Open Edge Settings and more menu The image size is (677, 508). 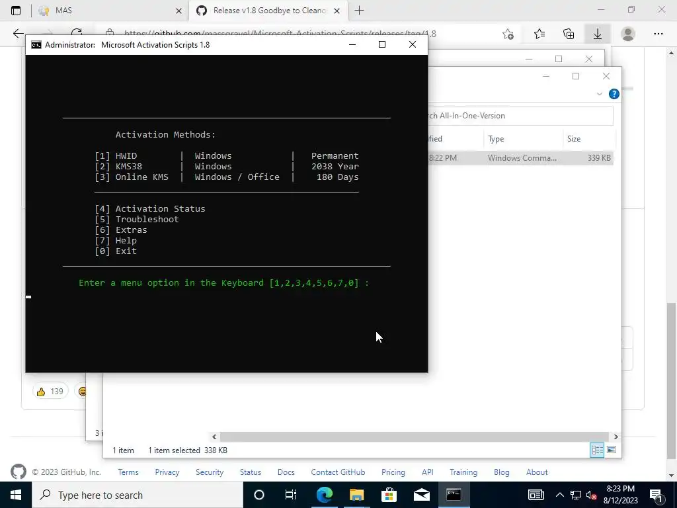point(658,34)
